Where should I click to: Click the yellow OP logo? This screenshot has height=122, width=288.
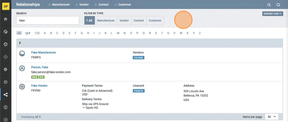click(x=5, y=6)
